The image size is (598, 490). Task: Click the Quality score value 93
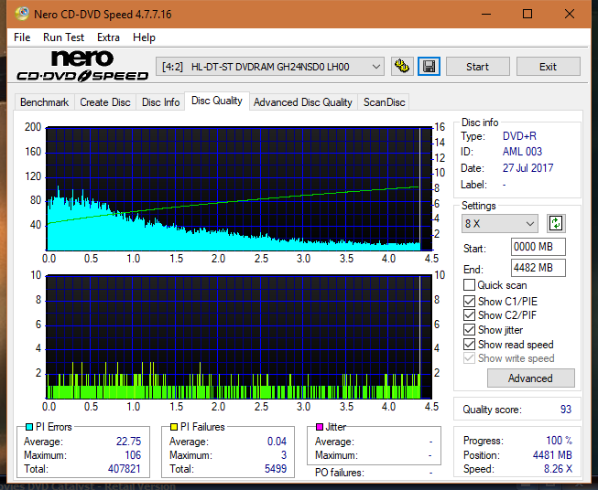tap(566, 410)
